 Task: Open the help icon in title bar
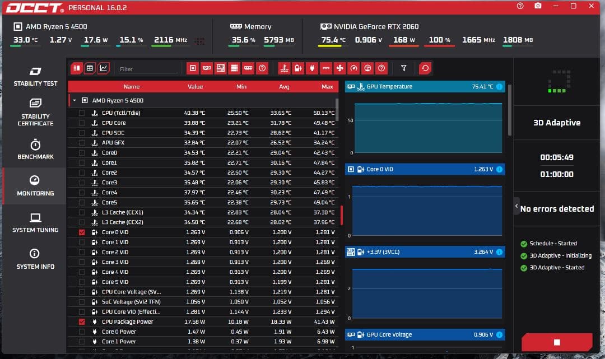[520, 6]
